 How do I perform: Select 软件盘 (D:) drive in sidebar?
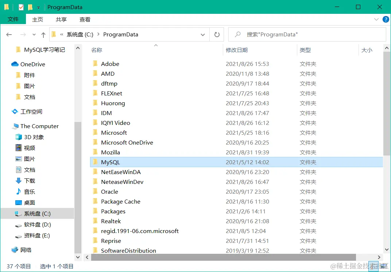pyautogui.click(x=38, y=224)
